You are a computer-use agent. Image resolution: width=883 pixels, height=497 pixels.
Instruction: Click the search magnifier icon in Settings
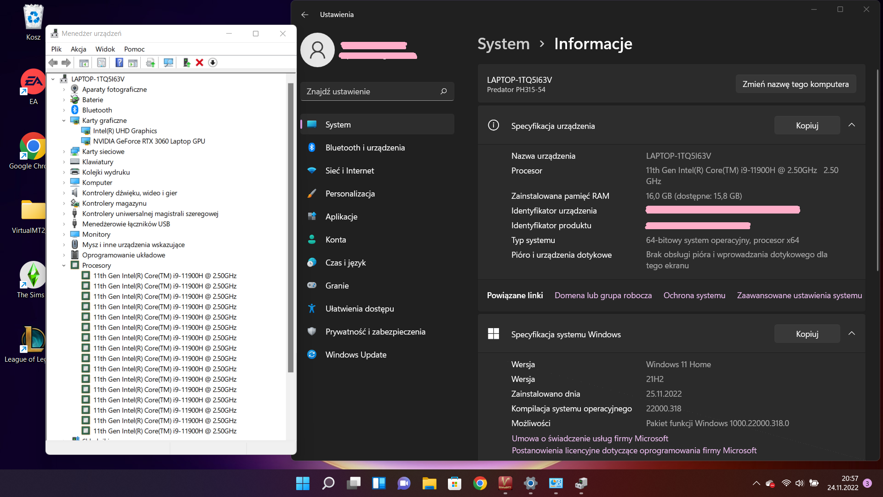(x=443, y=92)
